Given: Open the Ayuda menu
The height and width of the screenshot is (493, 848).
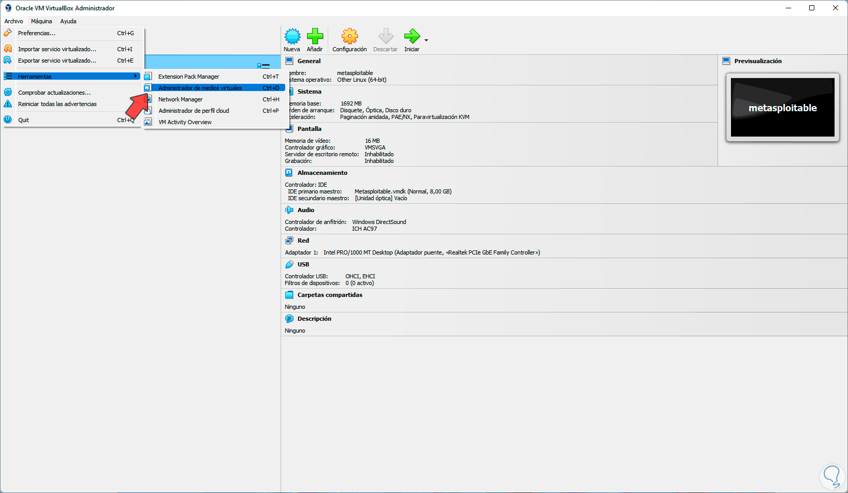Looking at the screenshot, I should click(68, 21).
